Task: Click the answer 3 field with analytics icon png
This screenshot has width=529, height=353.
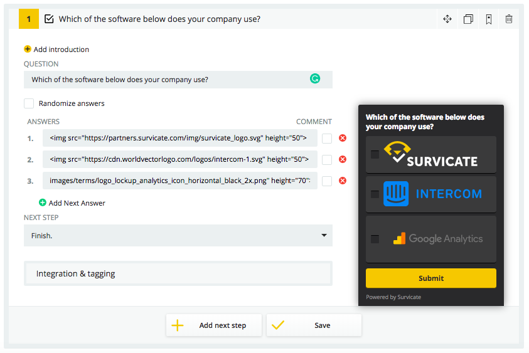Action: coord(180,181)
